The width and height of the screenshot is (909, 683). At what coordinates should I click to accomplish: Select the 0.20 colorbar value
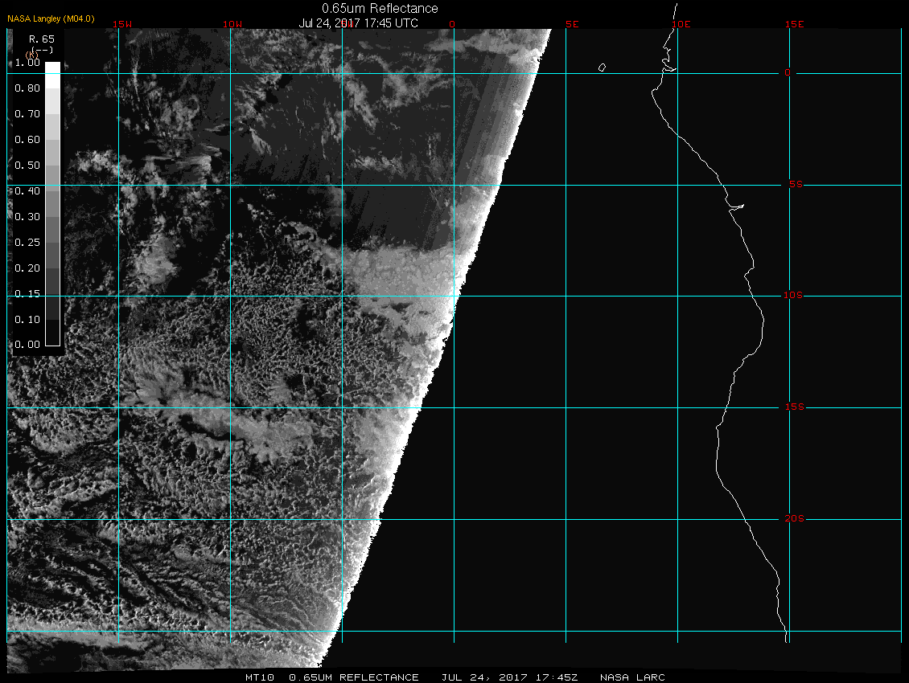[x=27, y=268]
